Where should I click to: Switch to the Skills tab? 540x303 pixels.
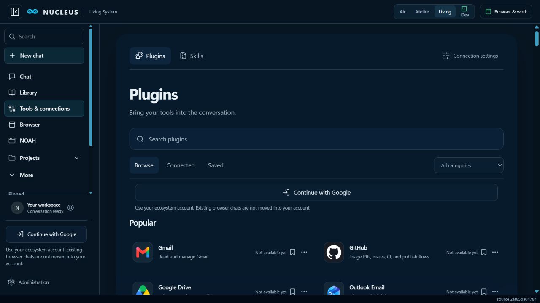tap(192, 56)
